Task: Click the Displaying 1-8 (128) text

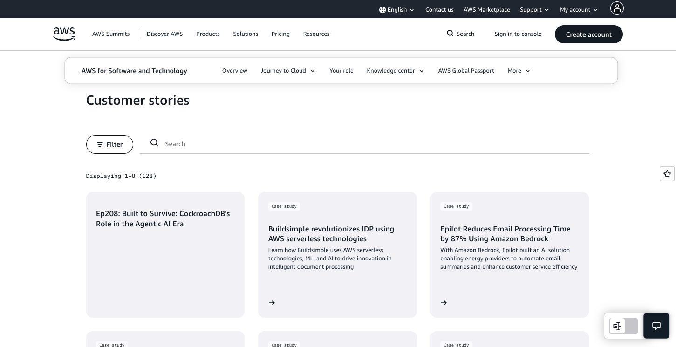Action: coord(121,176)
